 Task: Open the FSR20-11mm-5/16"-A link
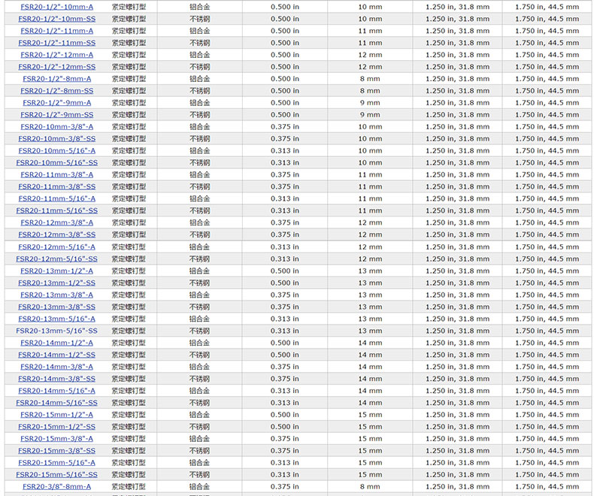click(56, 199)
